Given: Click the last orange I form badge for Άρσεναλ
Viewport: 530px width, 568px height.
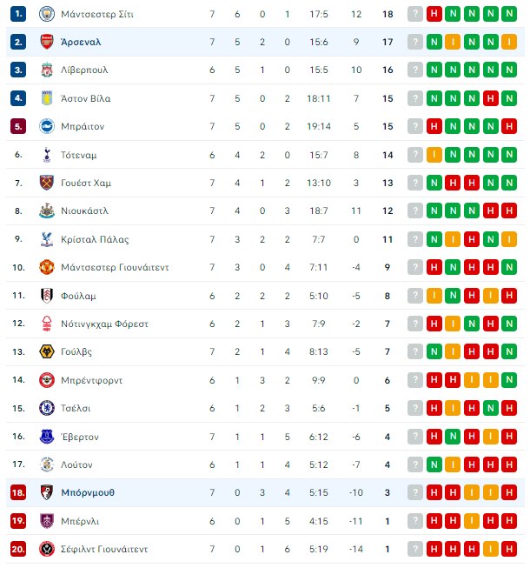Looking at the screenshot, I should 509,42.
